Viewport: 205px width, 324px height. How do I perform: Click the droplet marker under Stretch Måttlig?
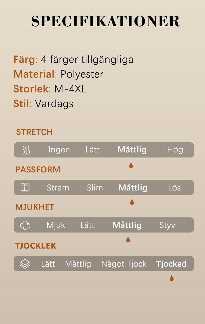pyautogui.click(x=131, y=165)
